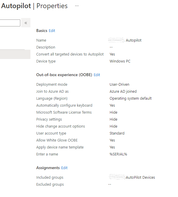
Task: Click 'Yes' value for Allow White Glove OOBE
Action: pyautogui.click(x=112, y=140)
